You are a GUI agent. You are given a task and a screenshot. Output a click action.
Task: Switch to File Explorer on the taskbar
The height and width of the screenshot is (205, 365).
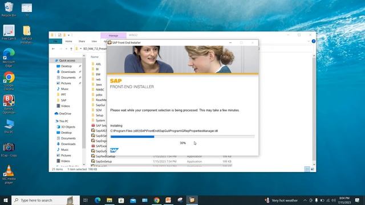click(109, 200)
